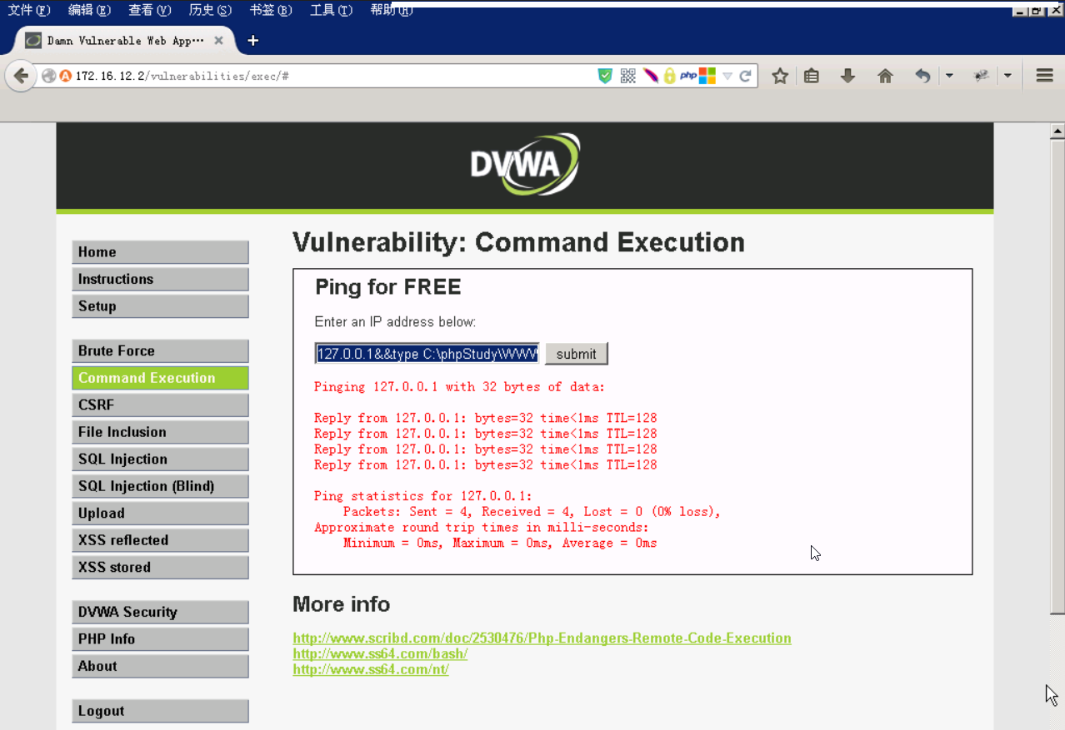
Task: Open the QR code generator icon
Action: click(x=628, y=76)
